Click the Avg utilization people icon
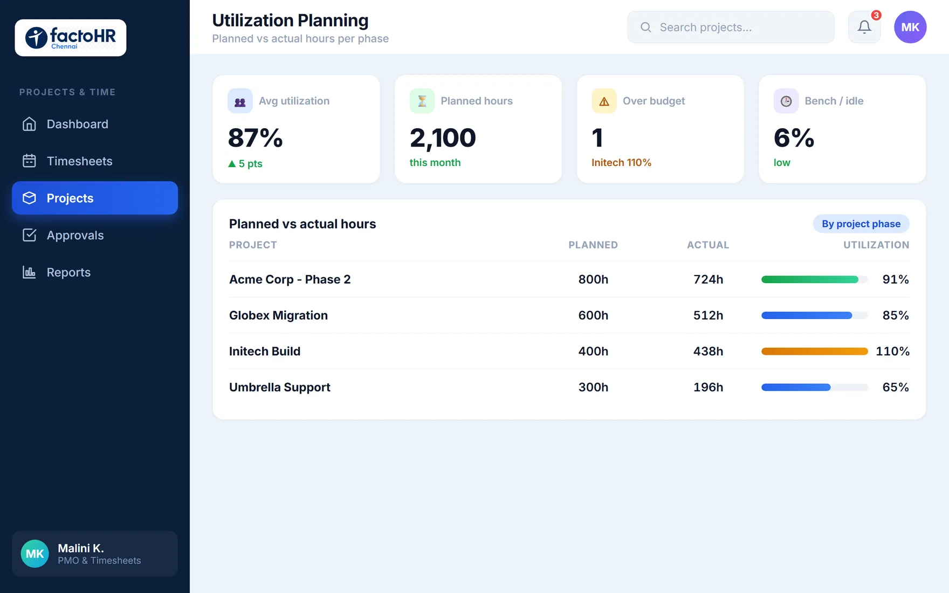Viewport: 949px width, 593px height. pos(240,101)
